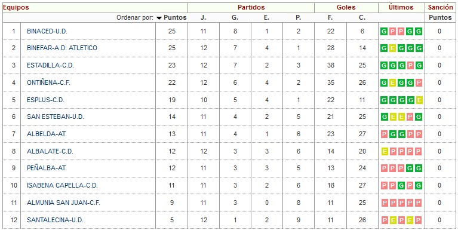
Task: Click Puntos sort header label
Action: pyautogui.click(x=175, y=17)
